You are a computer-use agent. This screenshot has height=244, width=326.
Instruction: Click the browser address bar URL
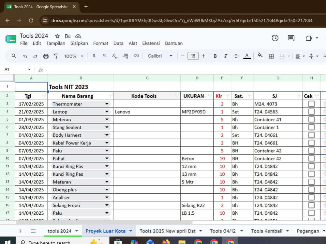pos(182,20)
